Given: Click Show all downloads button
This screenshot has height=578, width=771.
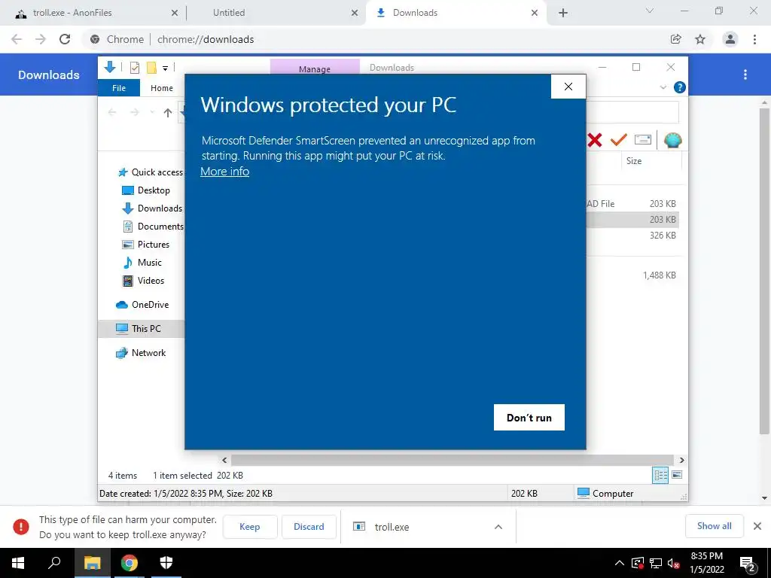Looking at the screenshot, I should [714, 526].
